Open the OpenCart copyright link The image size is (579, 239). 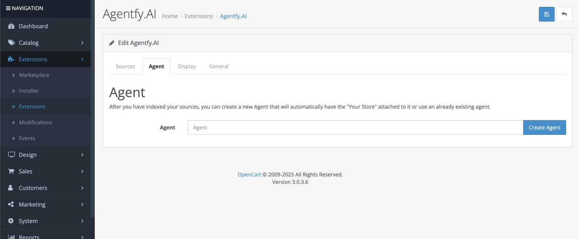(x=249, y=174)
